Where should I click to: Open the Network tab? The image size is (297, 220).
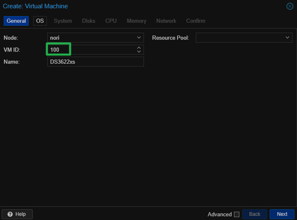(166, 21)
